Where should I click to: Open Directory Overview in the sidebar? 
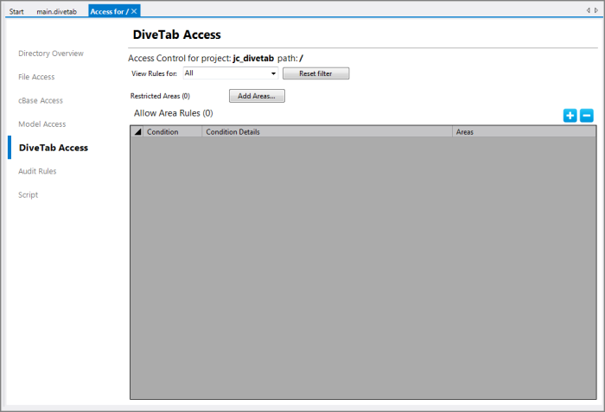point(51,54)
